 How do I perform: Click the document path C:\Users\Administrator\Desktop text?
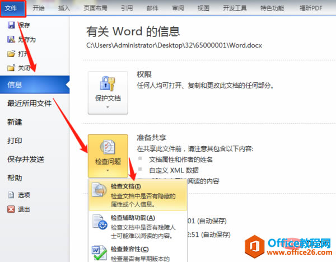[x=174, y=45]
